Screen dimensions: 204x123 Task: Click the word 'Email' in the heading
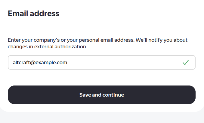click(x=17, y=13)
